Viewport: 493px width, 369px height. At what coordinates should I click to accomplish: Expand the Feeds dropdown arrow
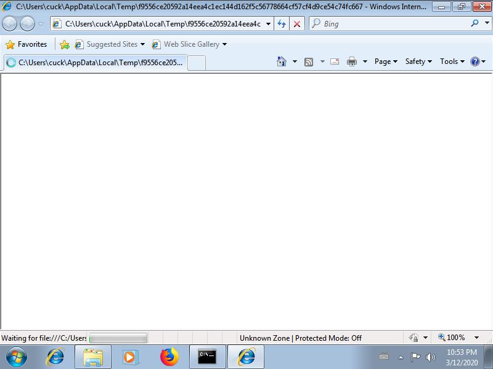pos(322,61)
